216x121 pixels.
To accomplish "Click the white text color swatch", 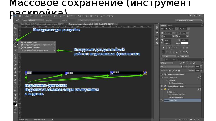I will (185, 43).
